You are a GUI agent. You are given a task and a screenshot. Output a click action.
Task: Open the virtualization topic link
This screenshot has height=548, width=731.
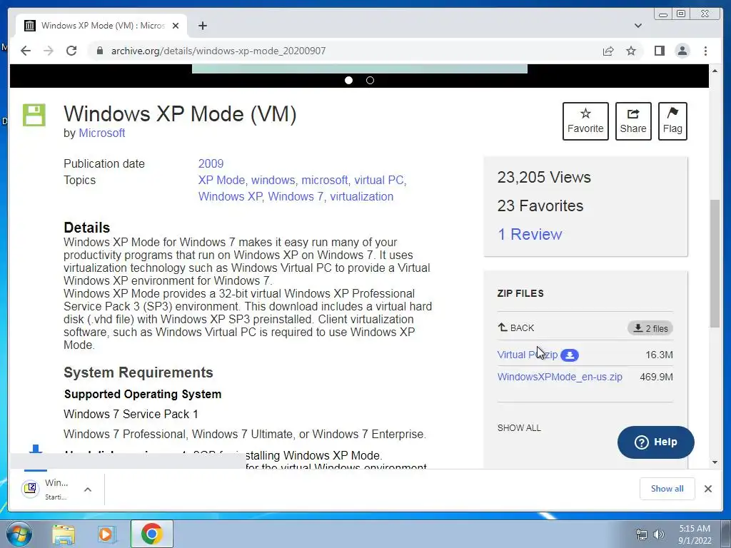(362, 196)
